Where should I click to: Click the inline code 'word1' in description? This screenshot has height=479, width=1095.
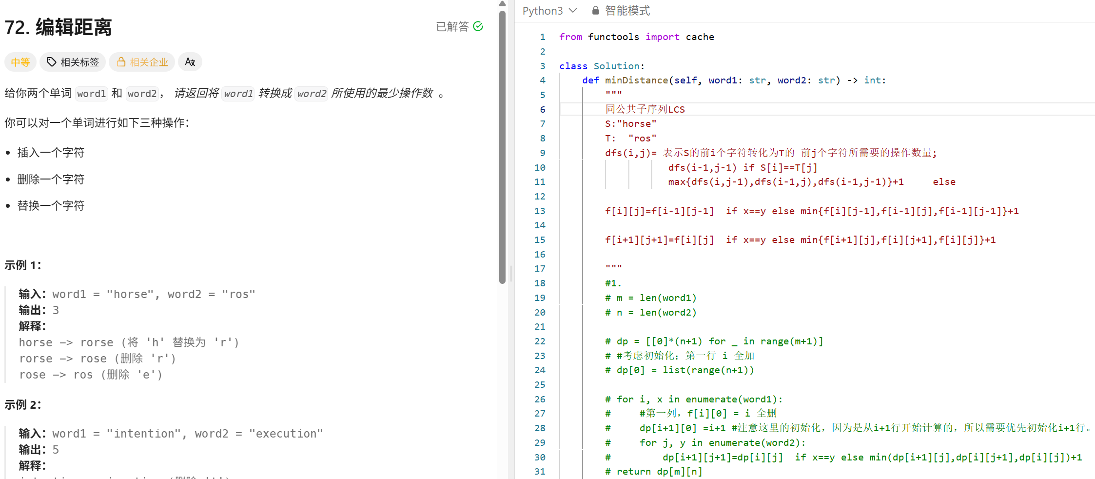tap(91, 93)
